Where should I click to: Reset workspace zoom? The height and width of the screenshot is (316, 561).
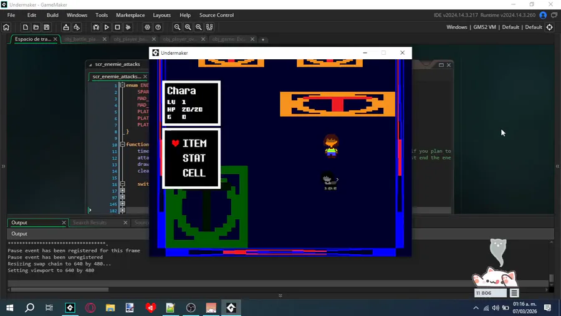[x=188, y=27]
